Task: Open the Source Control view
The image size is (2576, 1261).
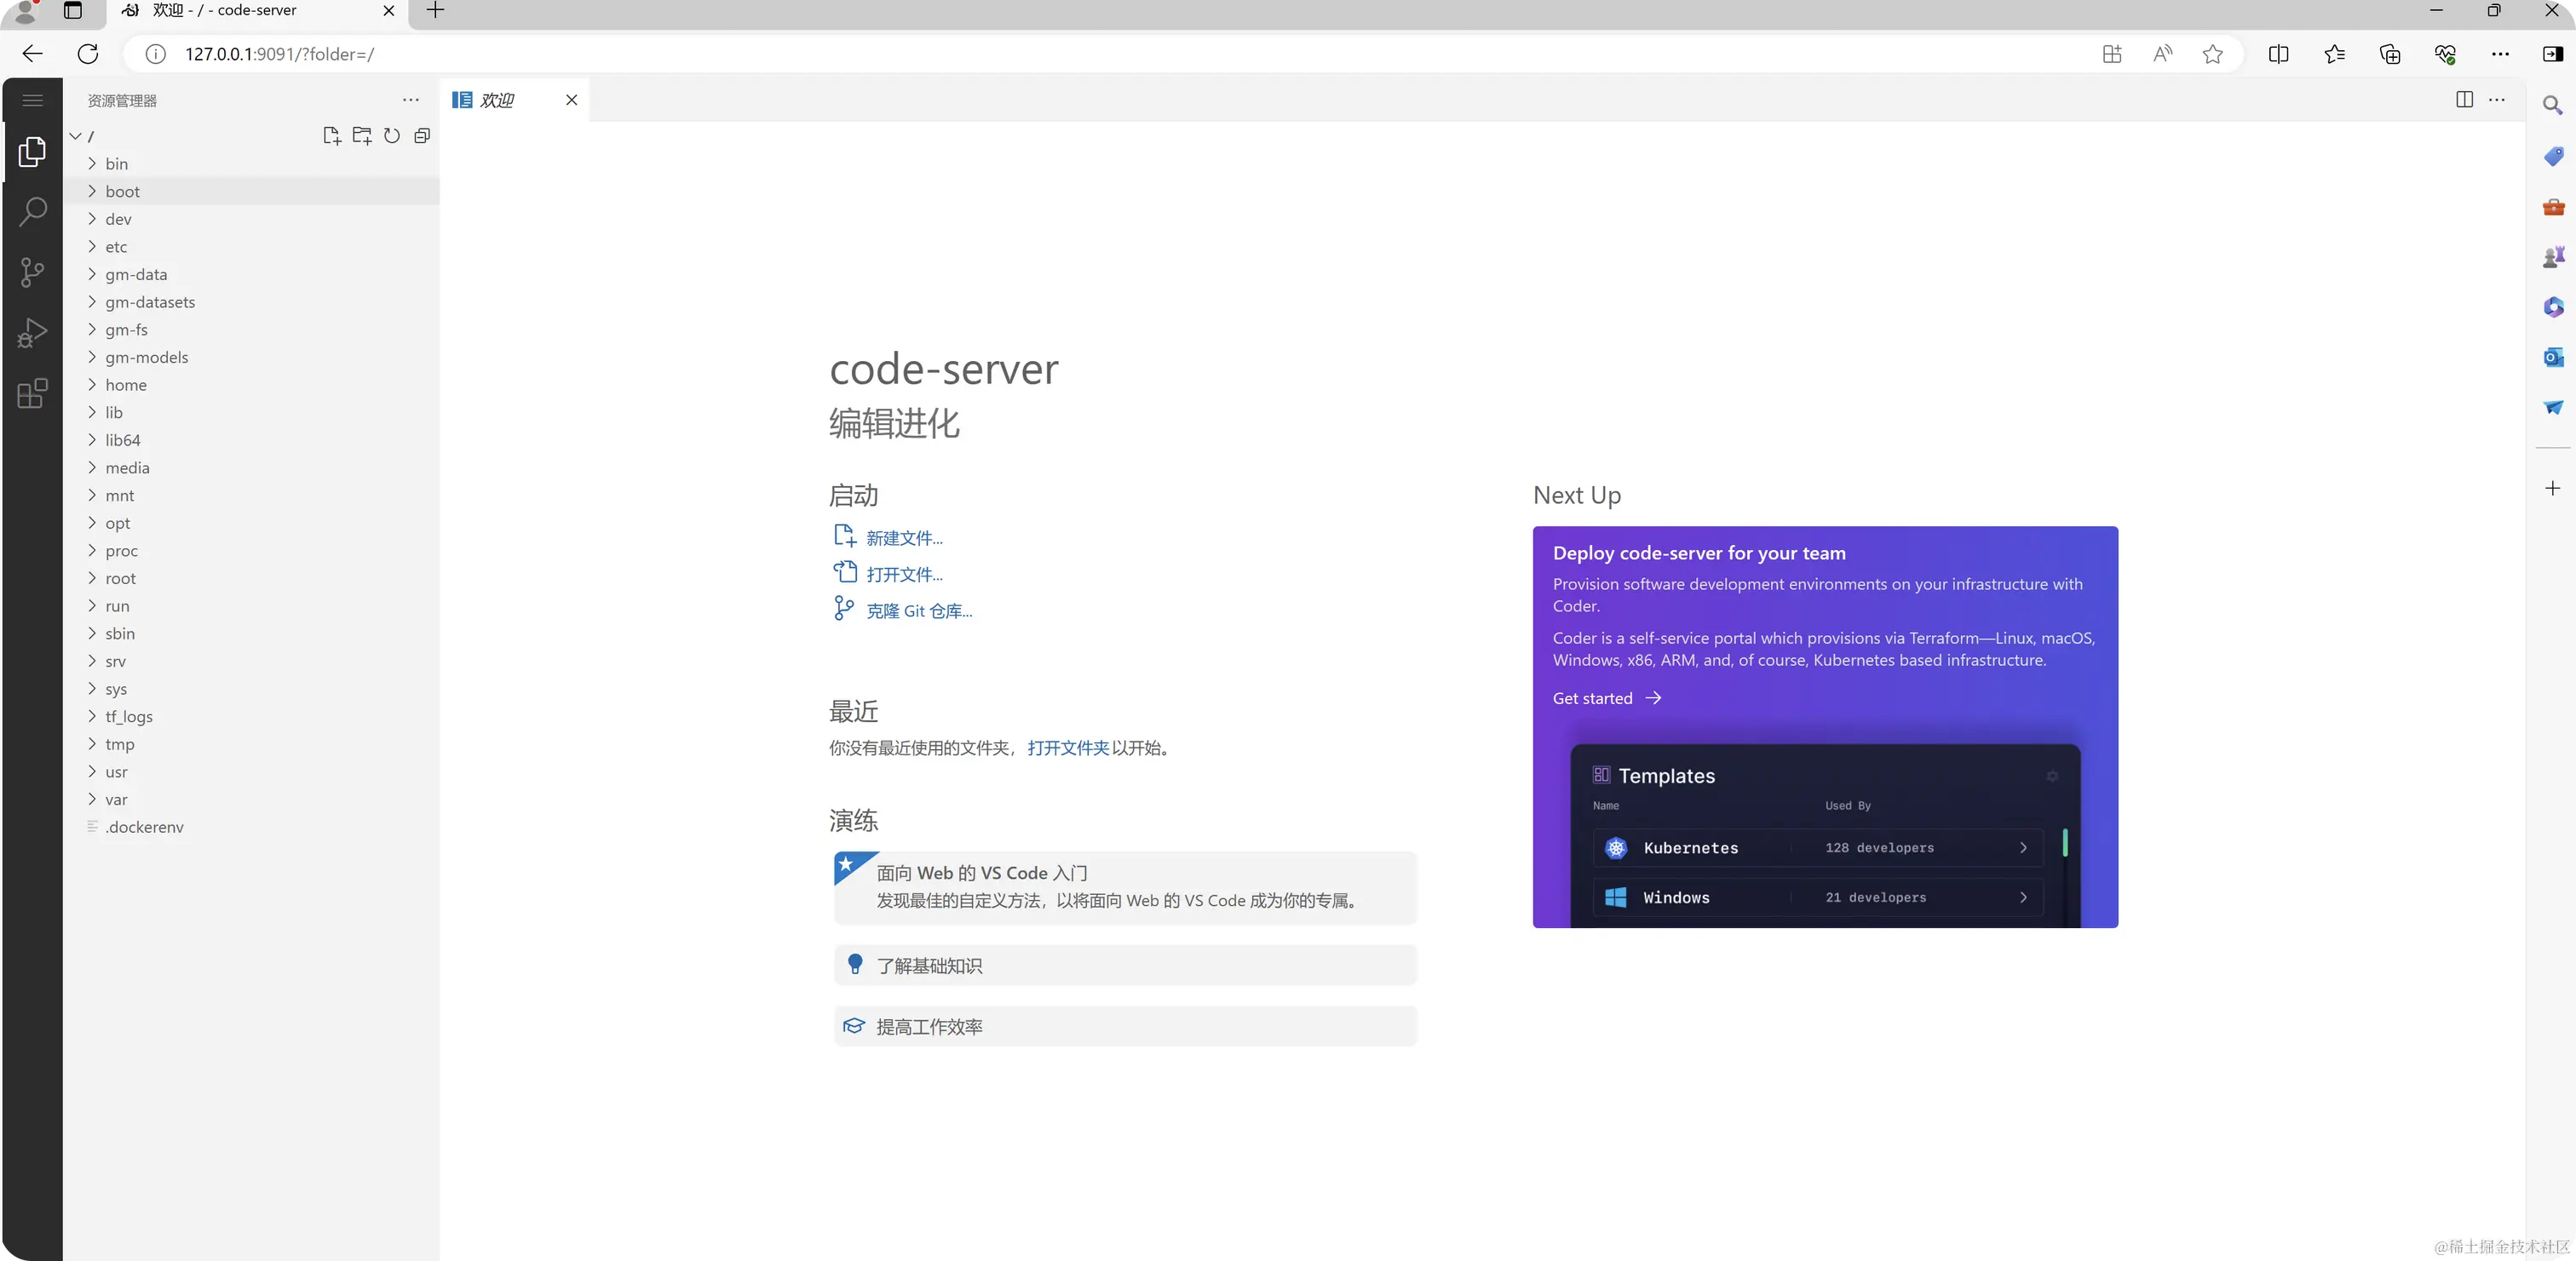Action: click(32, 272)
